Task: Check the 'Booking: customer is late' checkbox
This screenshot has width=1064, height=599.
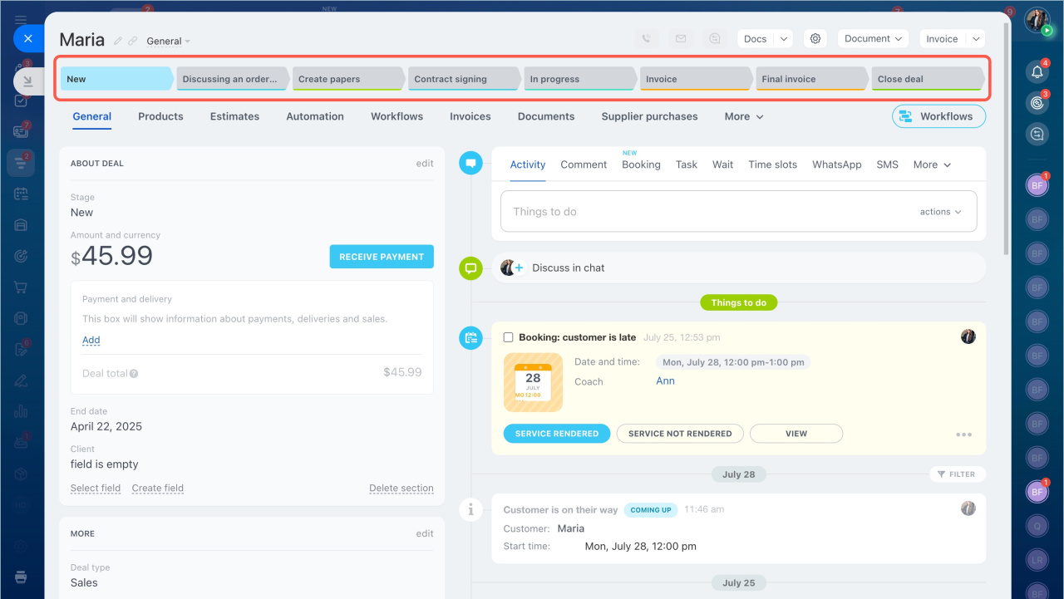Action: click(509, 337)
